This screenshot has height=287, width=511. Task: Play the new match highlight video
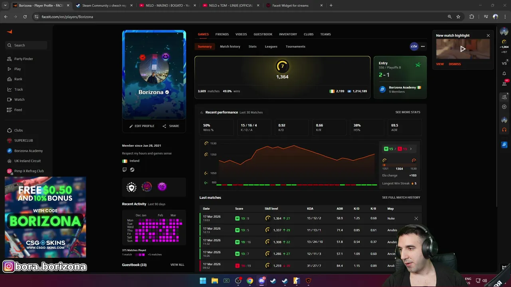(463, 49)
